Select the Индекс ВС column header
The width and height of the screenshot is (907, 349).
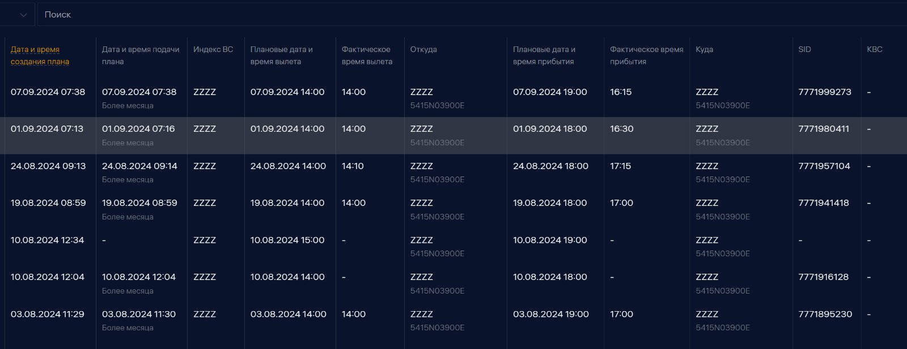point(213,49)
